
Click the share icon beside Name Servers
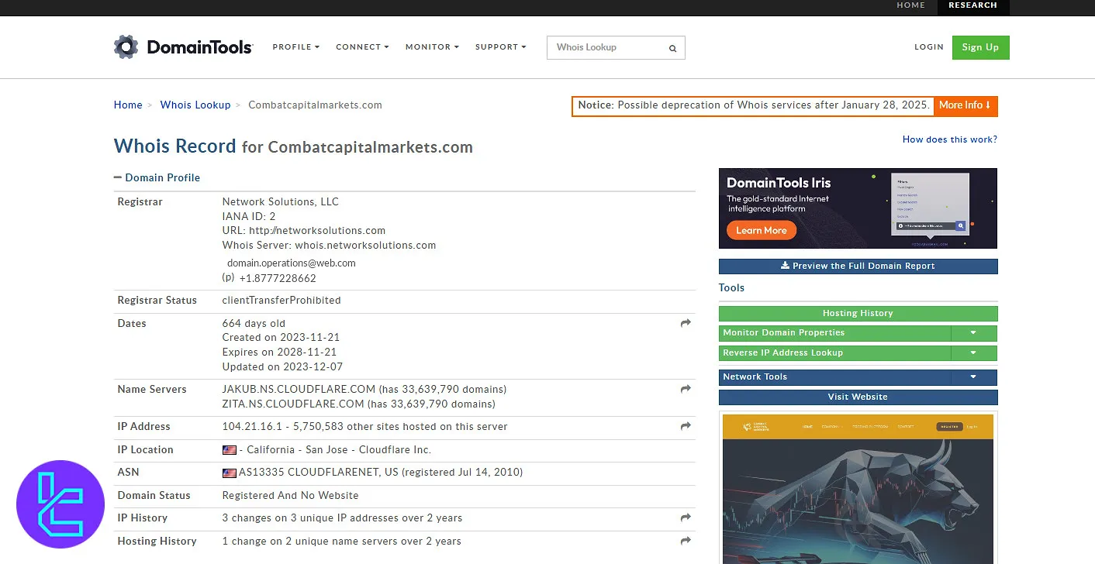pyautogui.click(x=685, y=389)
